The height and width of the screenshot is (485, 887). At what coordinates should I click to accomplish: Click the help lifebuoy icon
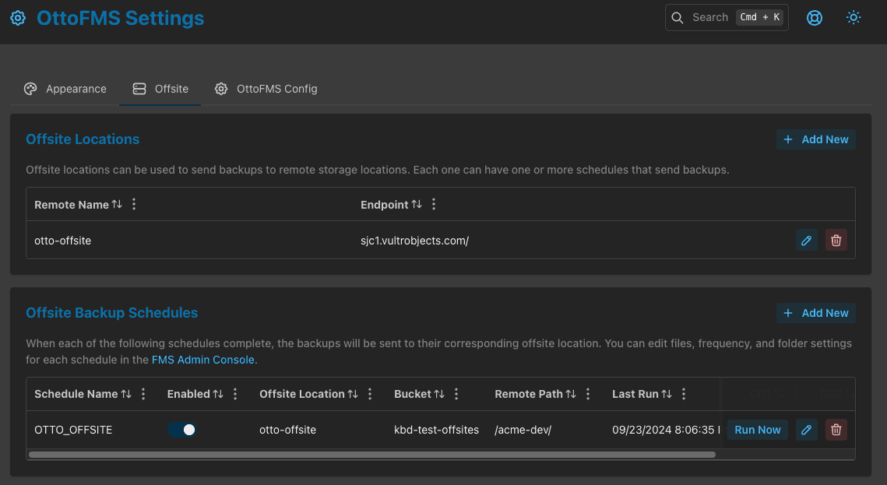coord(815,18)
